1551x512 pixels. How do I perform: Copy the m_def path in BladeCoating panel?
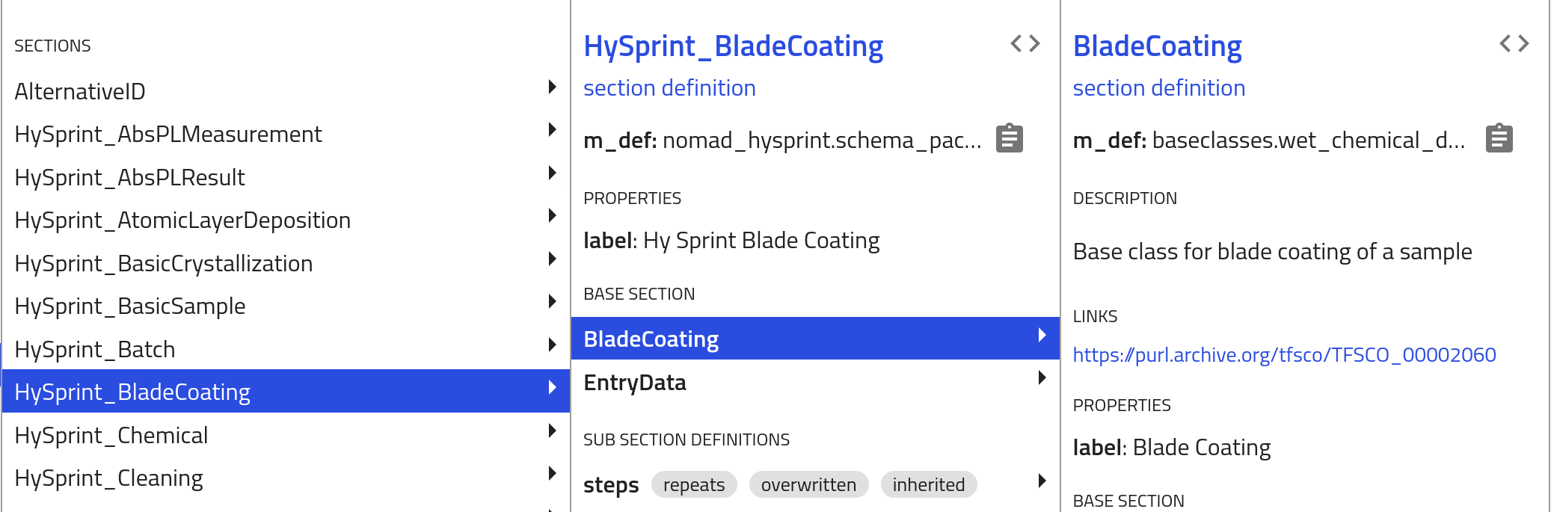point(1498,138)
